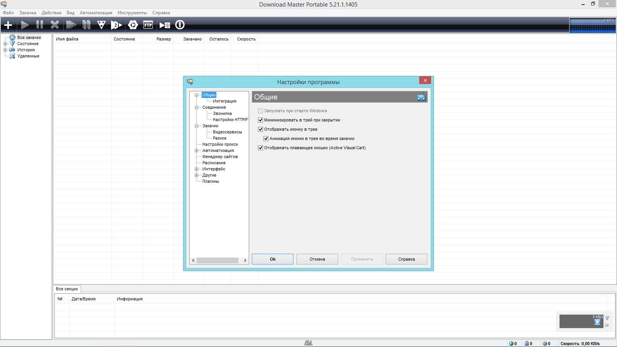The image size is (617, 347).
Task: Click the play-with-timer schedule toolbar icon
Action: (165, 25)
